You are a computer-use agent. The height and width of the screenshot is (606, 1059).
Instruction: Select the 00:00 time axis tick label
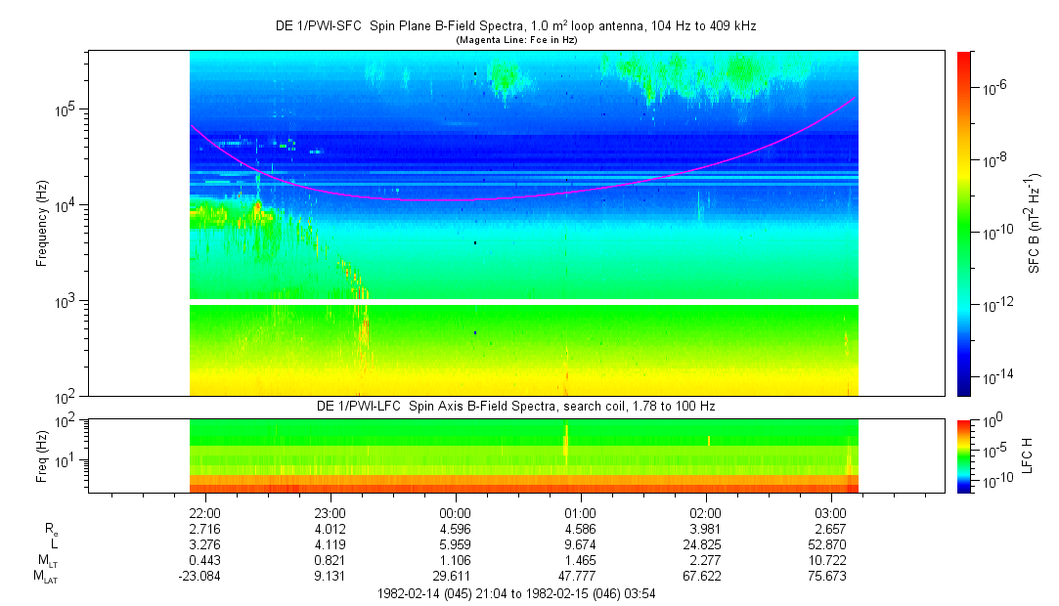click(455, 512)
